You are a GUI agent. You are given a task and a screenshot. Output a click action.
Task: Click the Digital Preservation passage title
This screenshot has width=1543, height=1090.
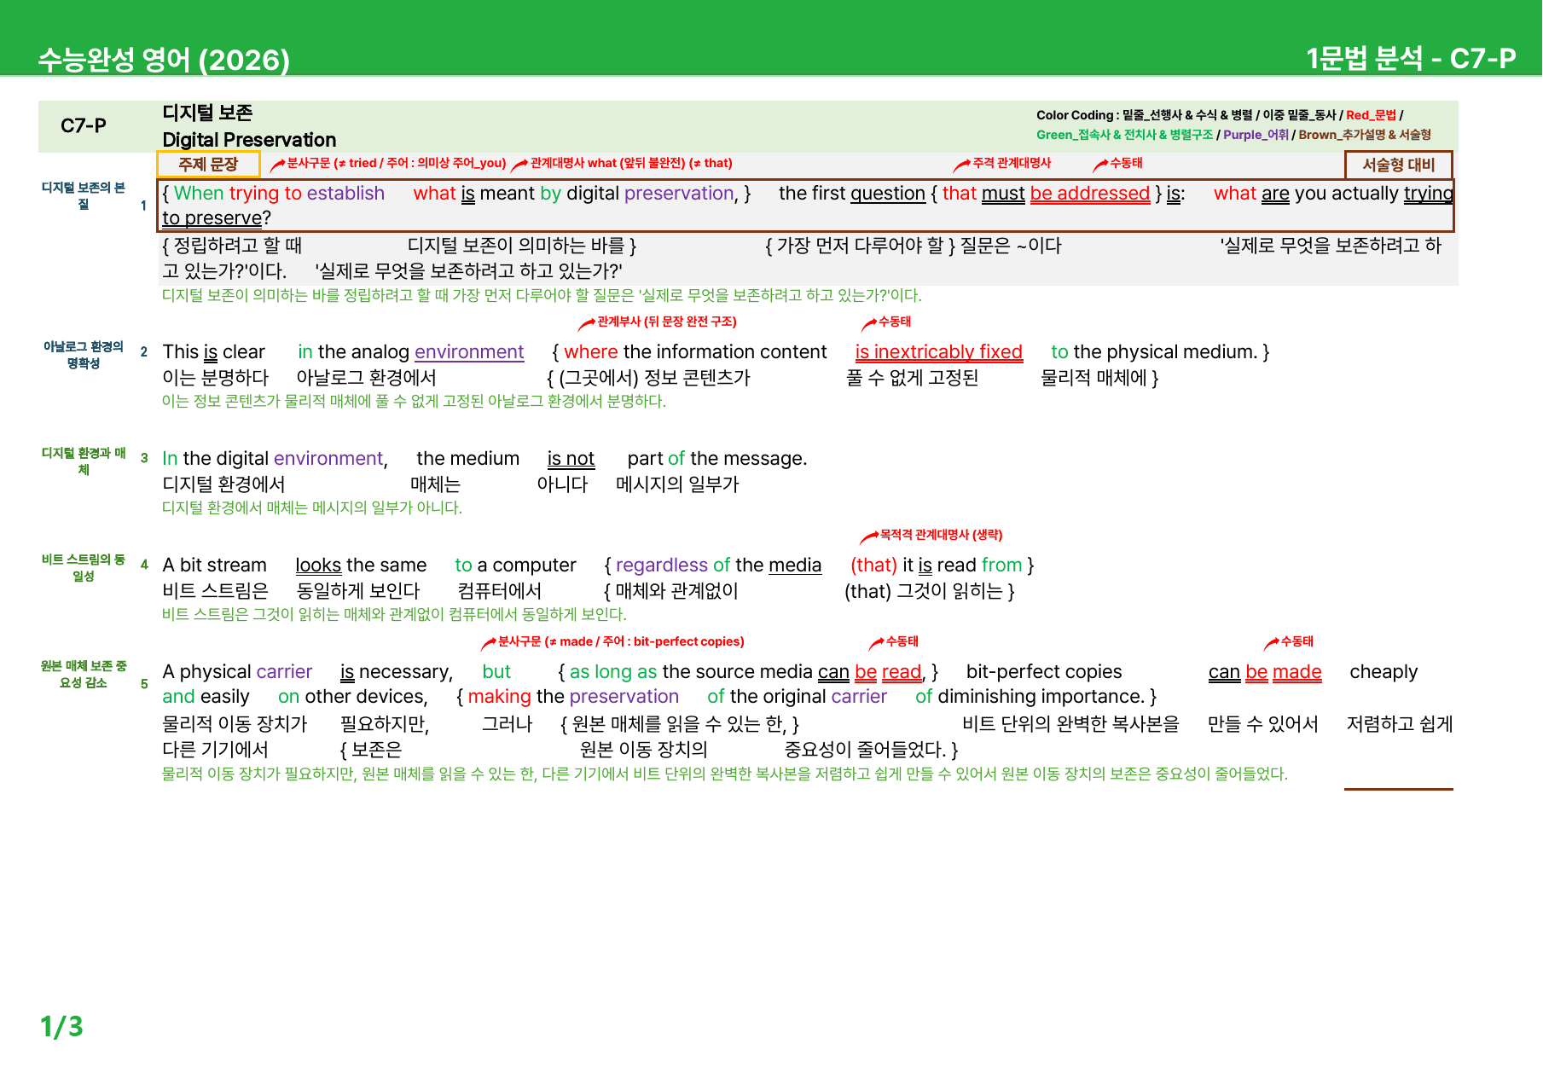click(x=249, y=140)
